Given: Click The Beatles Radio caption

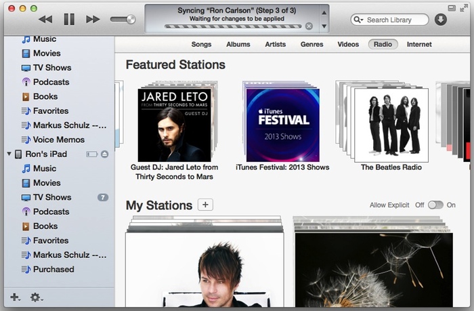Looking at the screenshot, I should click(391, 167).
